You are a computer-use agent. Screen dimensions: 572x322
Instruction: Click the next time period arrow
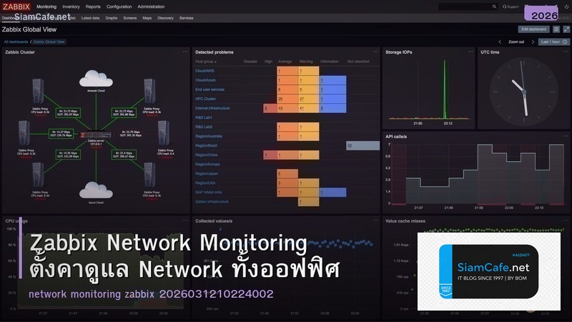533,42
